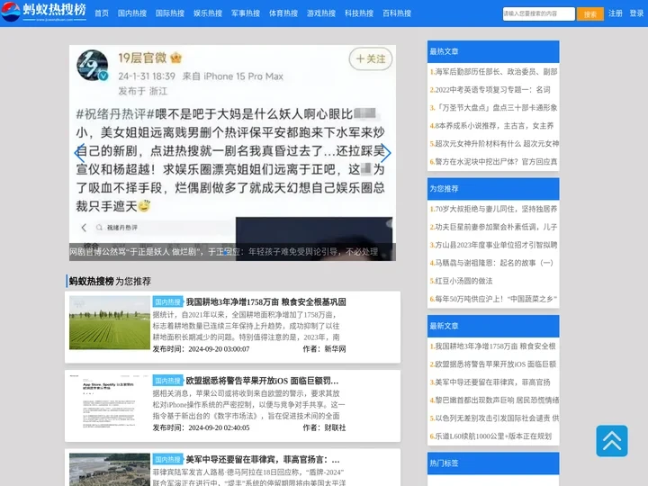Go to next carousel slide arrow
648x486 pixels.
point(385,153)
